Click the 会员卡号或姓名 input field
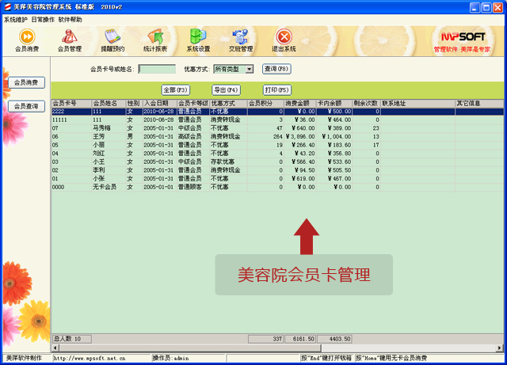 [156, 70]
